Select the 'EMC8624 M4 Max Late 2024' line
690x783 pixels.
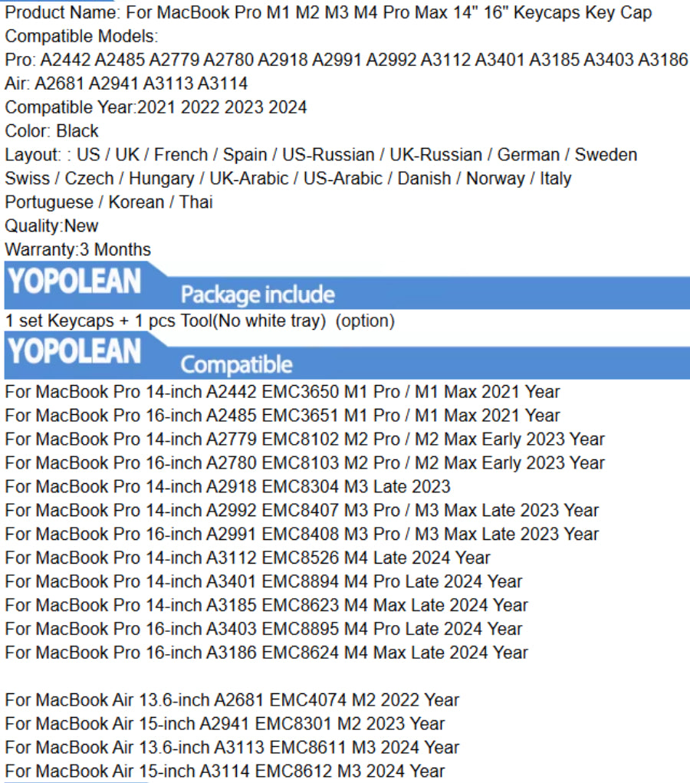[267, 653]
